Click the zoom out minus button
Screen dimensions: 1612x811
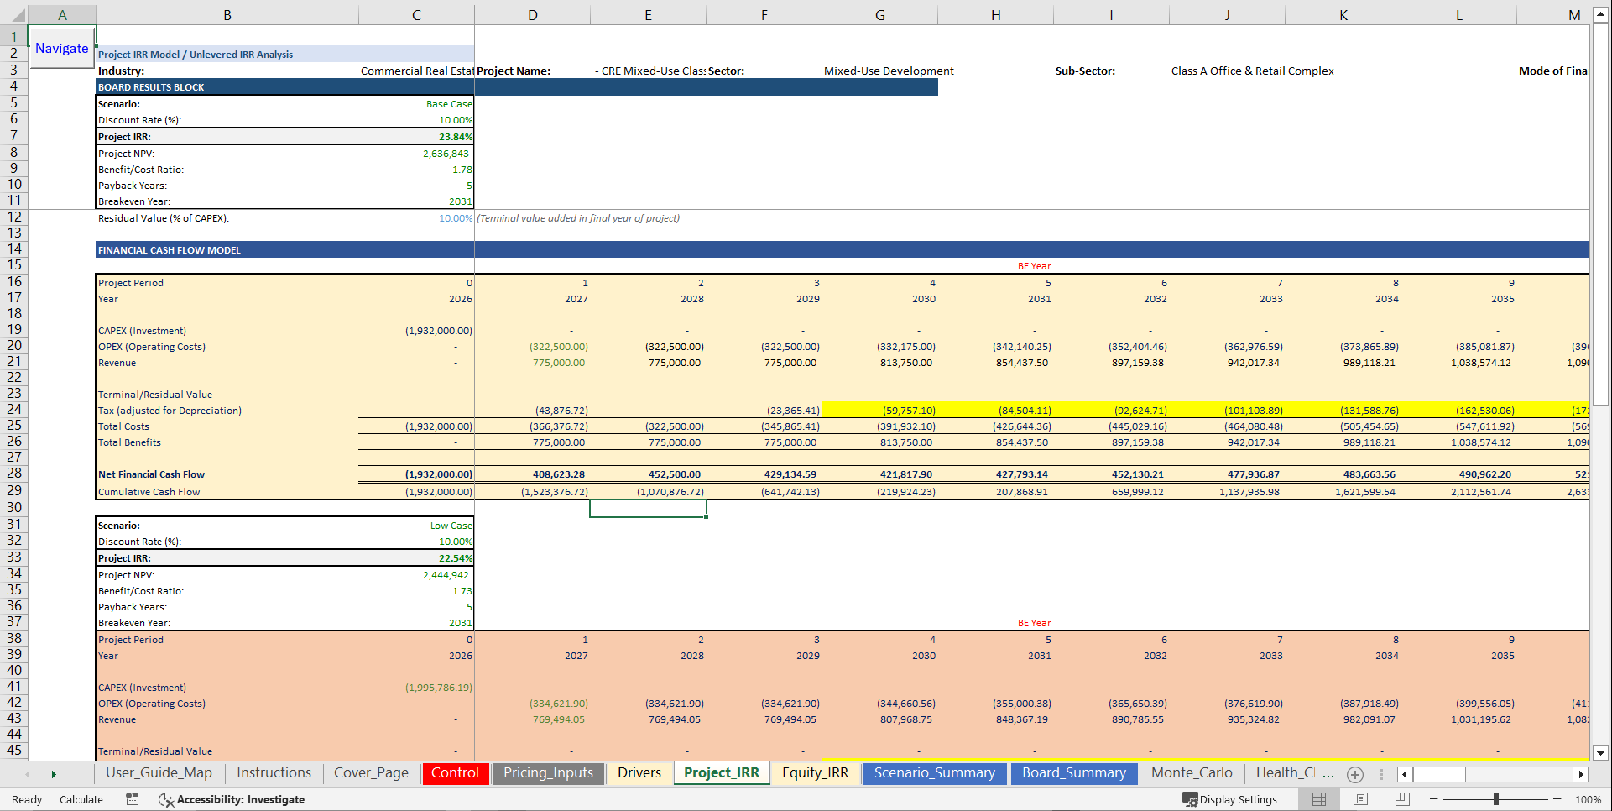[x=1433, y=799]
